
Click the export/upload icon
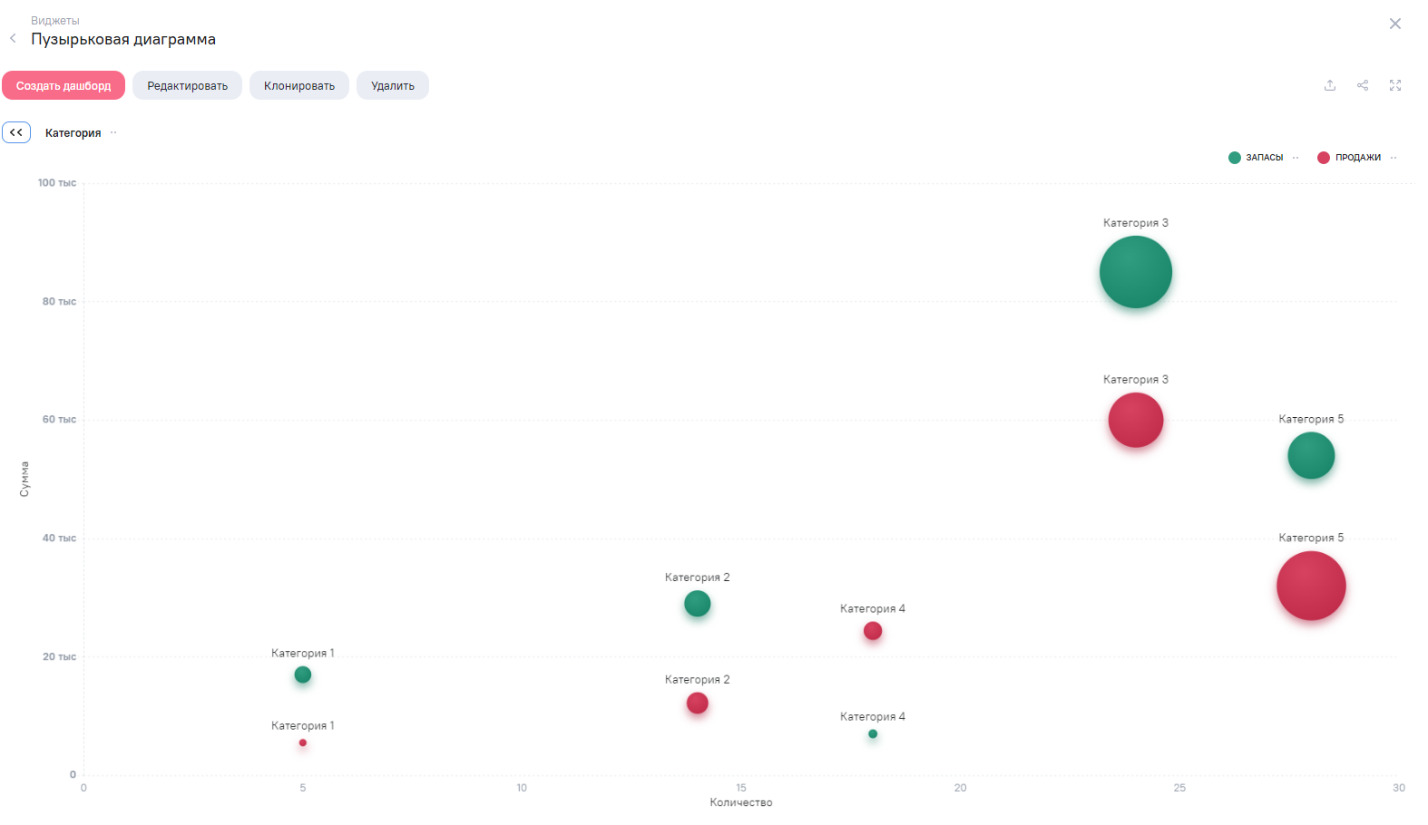click(x=1329, y=85)
